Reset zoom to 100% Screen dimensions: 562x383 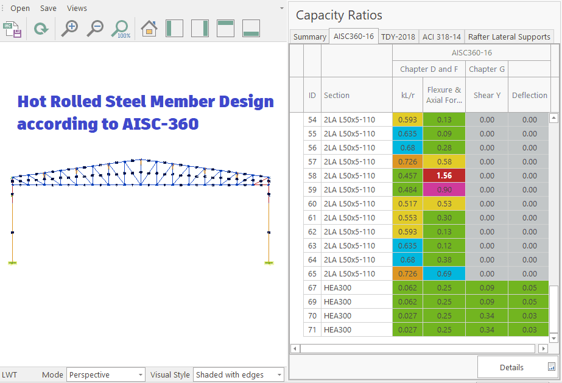coord(121,29)
